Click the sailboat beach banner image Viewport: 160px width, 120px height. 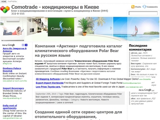[136, 29]
